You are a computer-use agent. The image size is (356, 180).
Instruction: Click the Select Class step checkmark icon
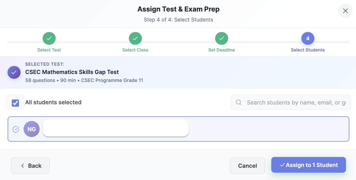(135, 38)
